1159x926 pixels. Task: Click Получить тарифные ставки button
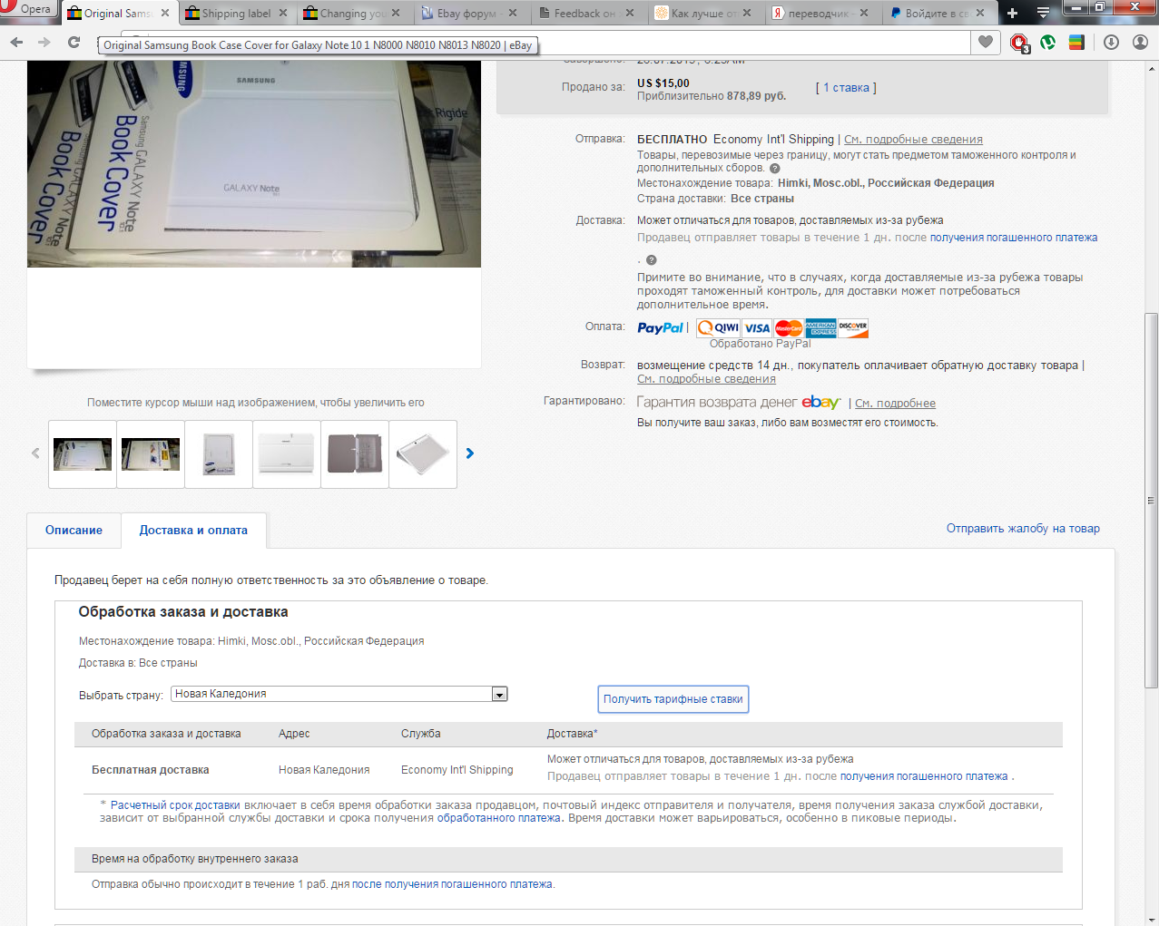(x=673, y=699)
